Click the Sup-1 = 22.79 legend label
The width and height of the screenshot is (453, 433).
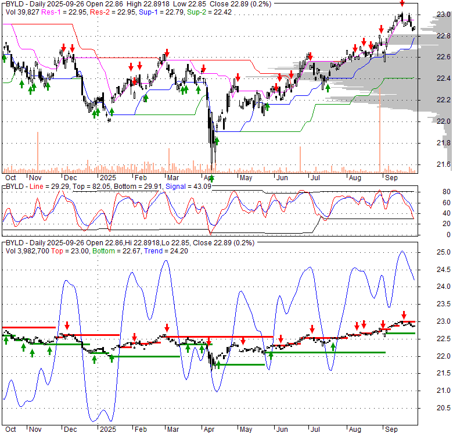tap(161, 12)
